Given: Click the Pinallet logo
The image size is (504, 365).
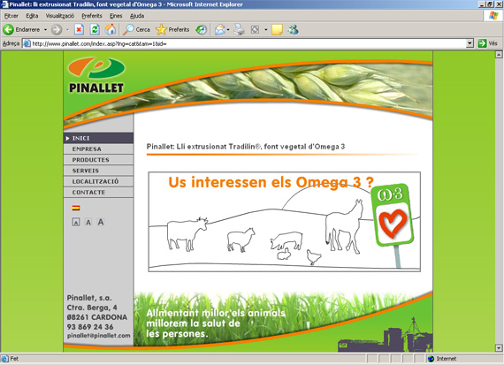Looking at the screenshot, I should click(96, 75).
